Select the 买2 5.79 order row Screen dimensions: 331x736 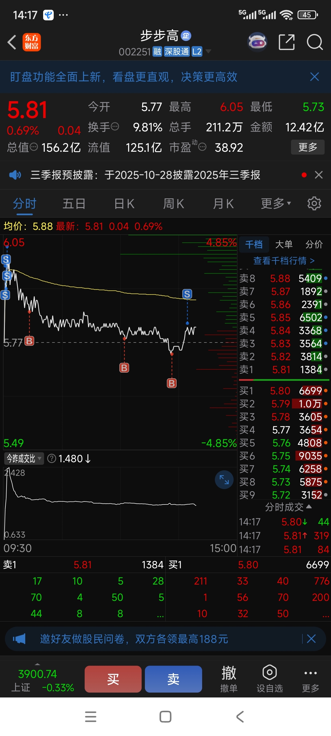click(x=284, y=404)
